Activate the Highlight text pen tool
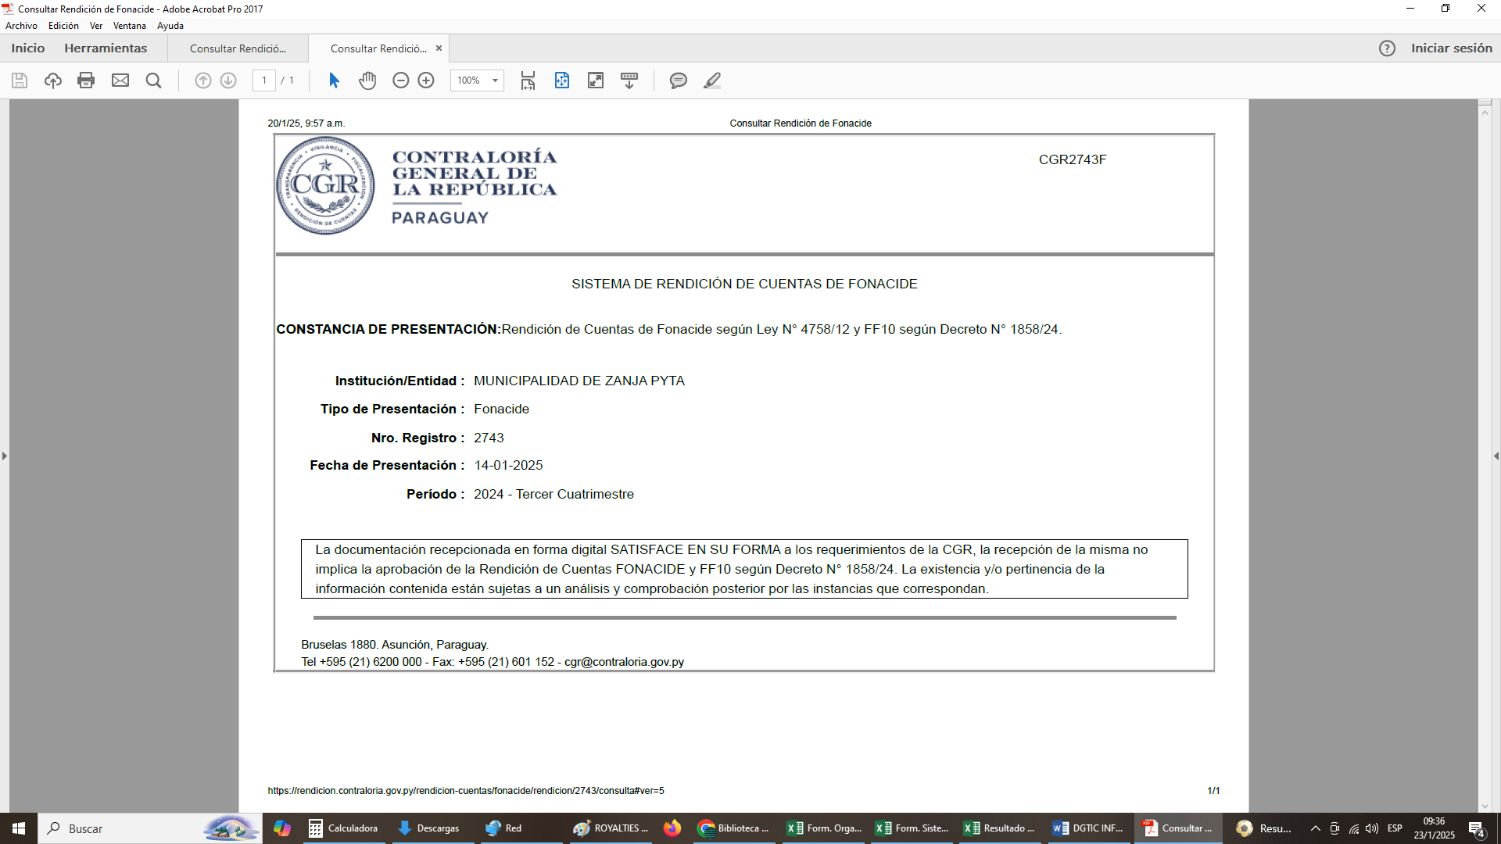Screen dimensions: 1501x844 coord(711,80)
